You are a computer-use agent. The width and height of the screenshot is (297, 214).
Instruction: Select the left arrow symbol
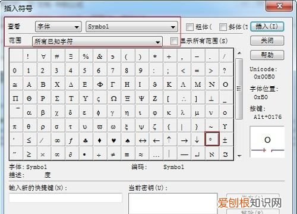point(156,140)
